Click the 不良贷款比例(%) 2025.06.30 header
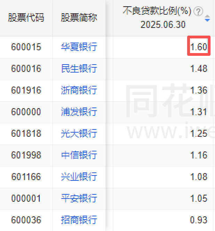The image size is (215, 231). coord(163,18)
